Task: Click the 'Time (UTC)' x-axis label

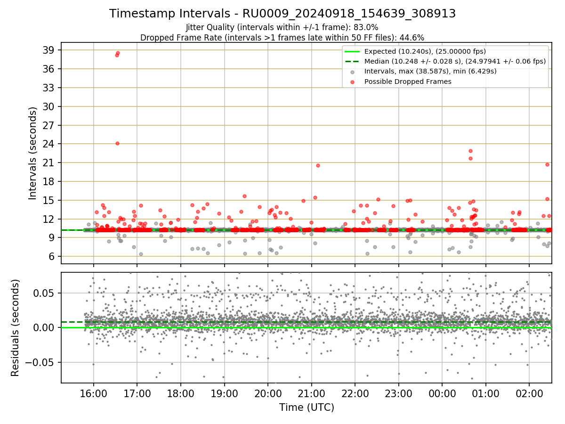Action: tap(307, 407)
